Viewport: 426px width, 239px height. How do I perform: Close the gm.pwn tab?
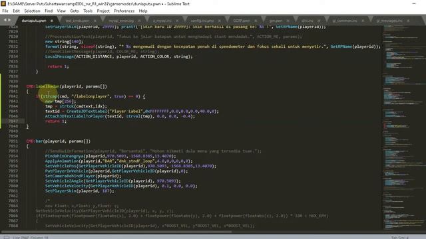(288, 21)
